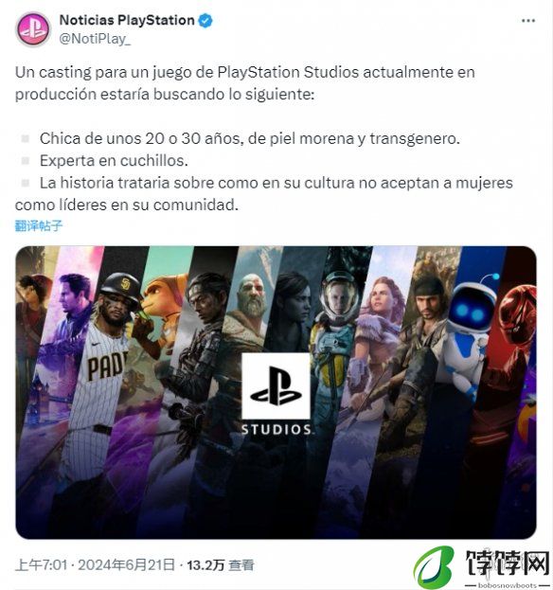Click the post timestamp 上午7:01
Image resolution: width=553 pixels, height=590 pixels.
(x=42, y=565)
